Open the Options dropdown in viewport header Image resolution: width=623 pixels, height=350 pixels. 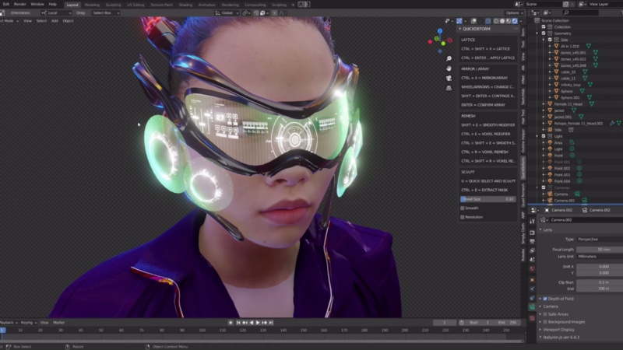514,12
